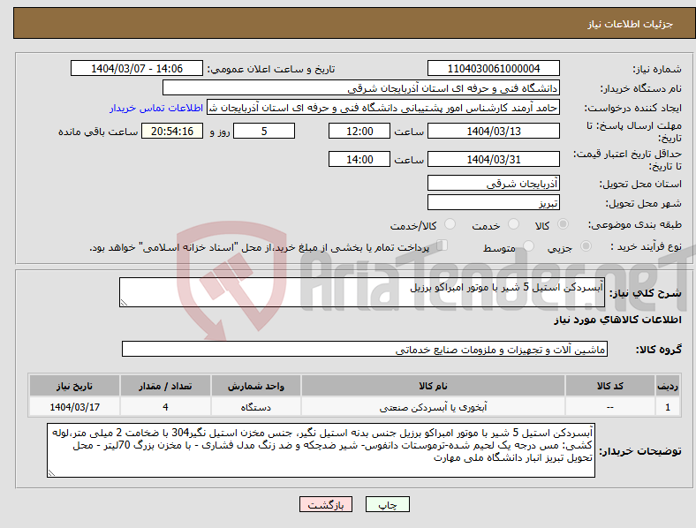Click the quantity cell 4
This screenshot has height=528, width=696.
point(165,407)
